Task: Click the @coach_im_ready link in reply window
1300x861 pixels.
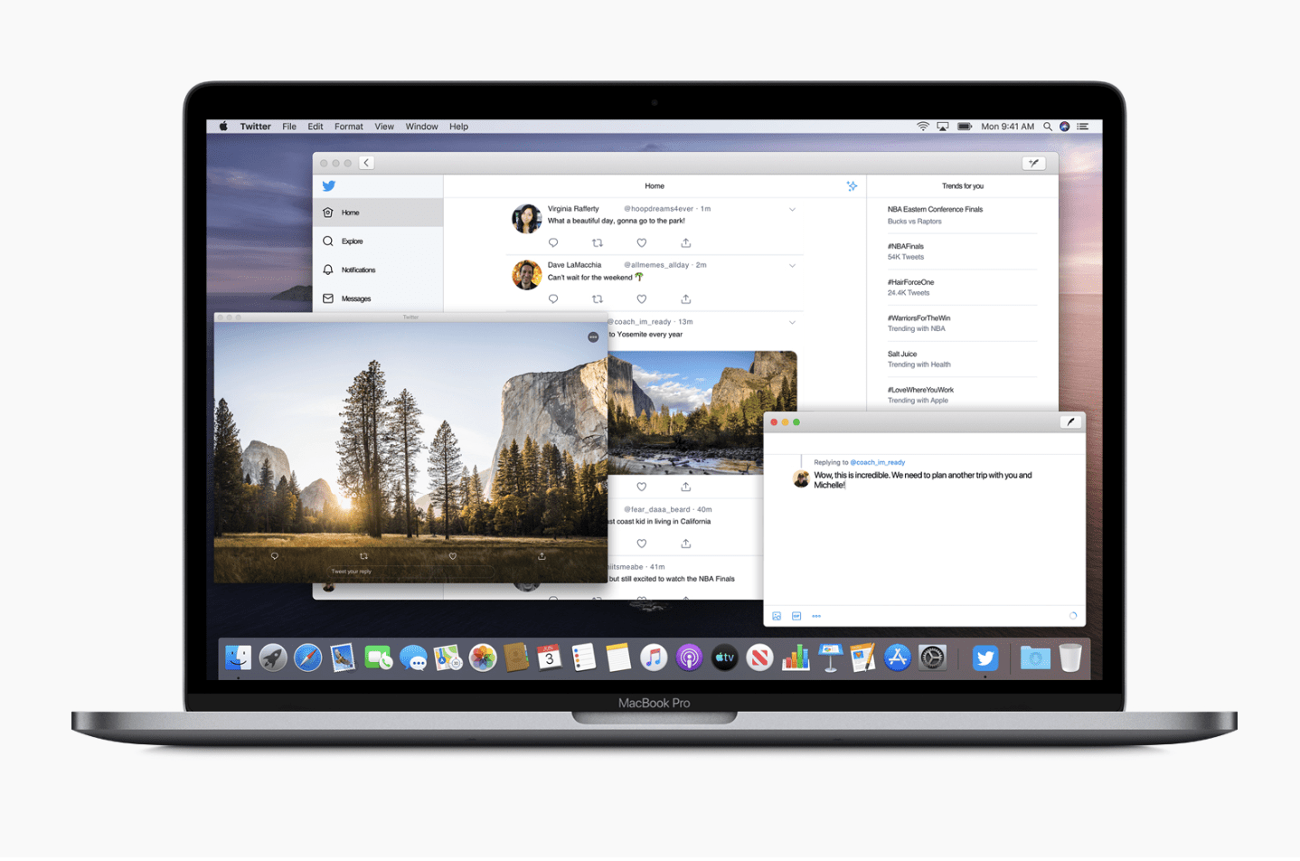Action: pyautogui.click(x=877, y=462)
